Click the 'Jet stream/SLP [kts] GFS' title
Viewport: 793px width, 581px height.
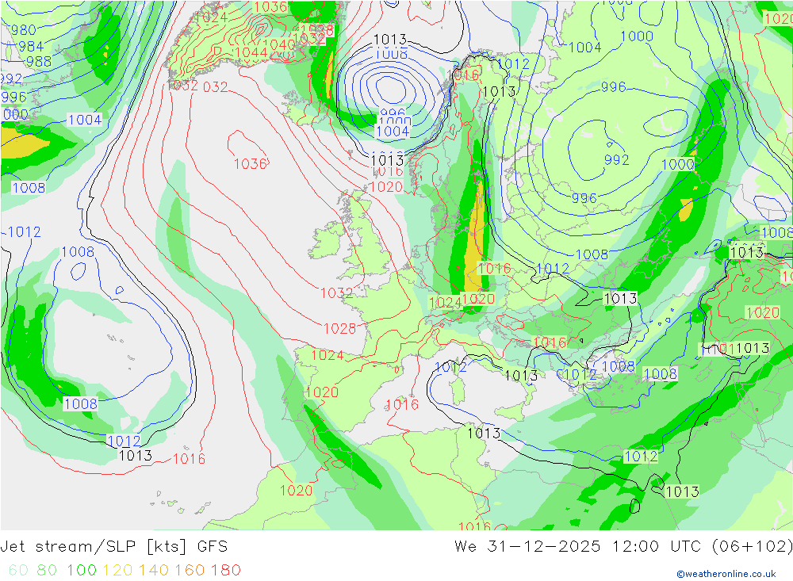[x=113, y=547]
